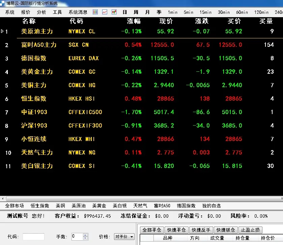The height and width of the screenshot is (245, 283).
Task: Sort by the 现价 column header
Action: 166,21
